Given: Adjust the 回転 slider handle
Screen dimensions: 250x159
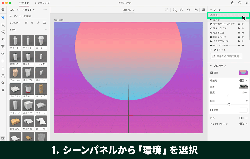Looking at the screenshot, I should pyautogui.click(x=229, y=105).
